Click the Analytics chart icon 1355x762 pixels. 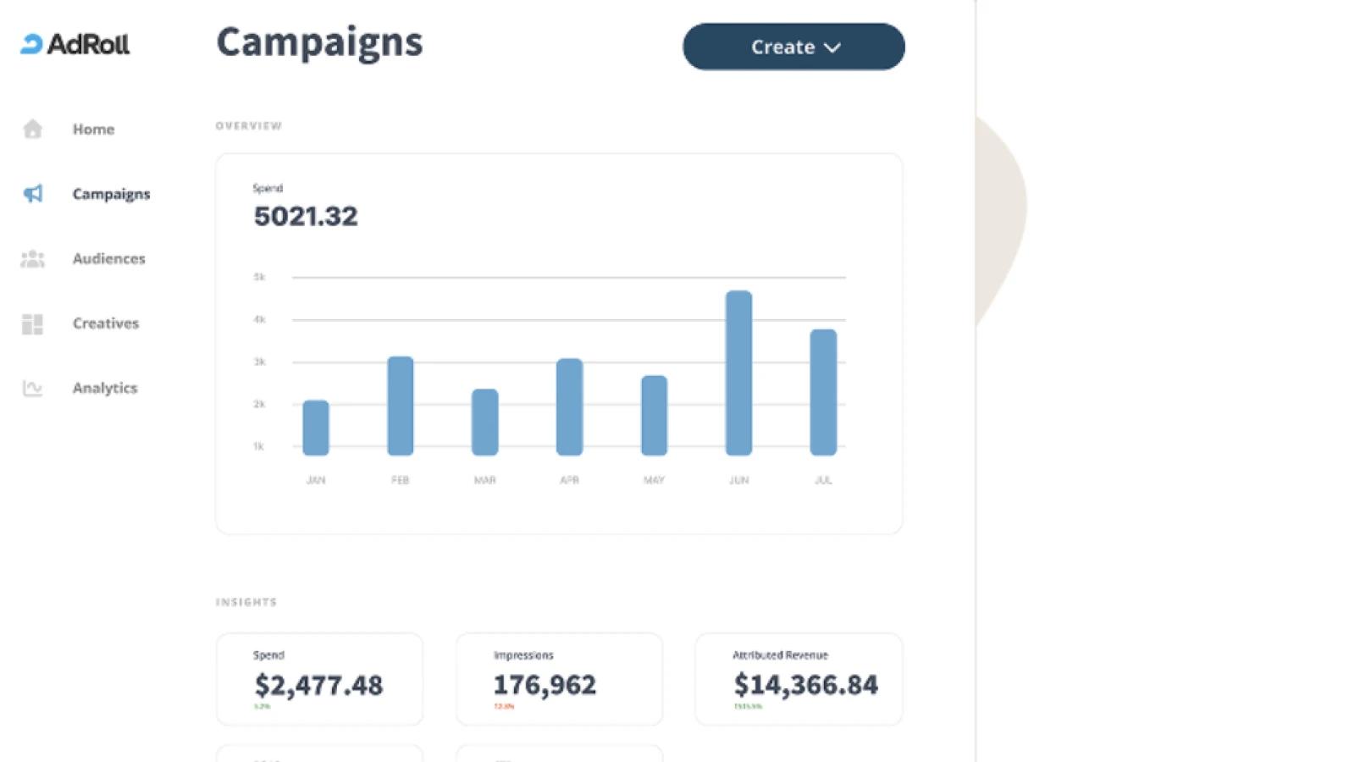coord(32,388)
